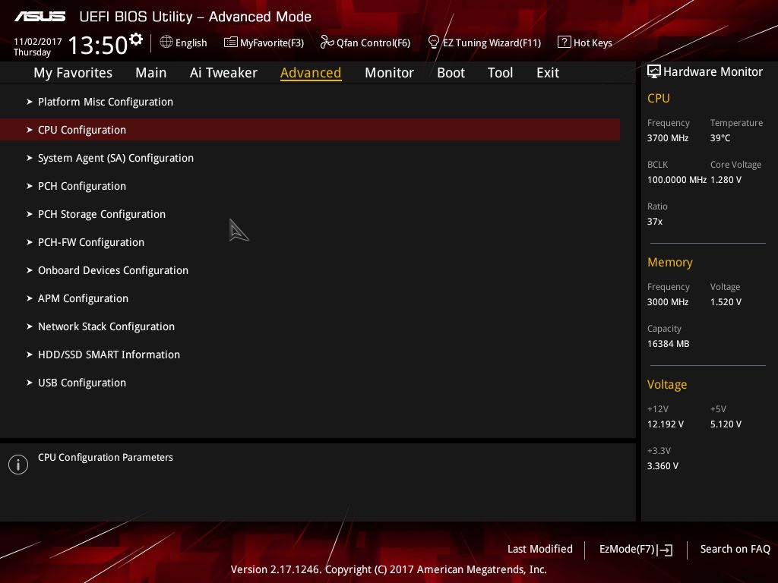Viewport: 778px width, 583px height.
Task: Expand arrow beside PCH Storage Configuration
Action: click(x=30, y=214)
